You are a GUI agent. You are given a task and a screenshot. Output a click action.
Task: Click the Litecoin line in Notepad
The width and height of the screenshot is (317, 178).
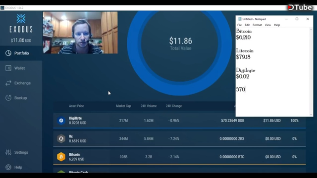(245, 50)
